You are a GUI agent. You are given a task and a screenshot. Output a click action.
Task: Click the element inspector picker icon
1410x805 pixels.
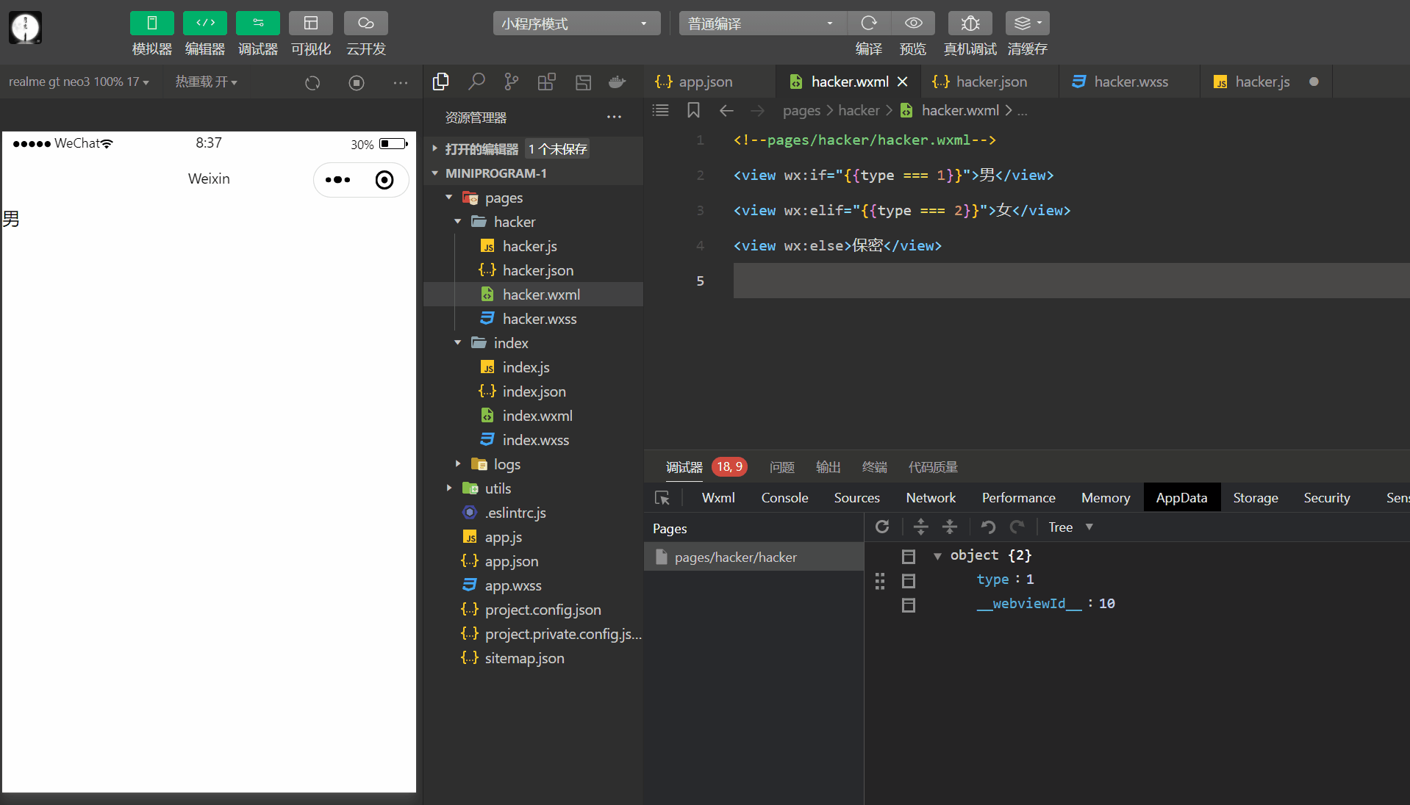click(662, 498)
